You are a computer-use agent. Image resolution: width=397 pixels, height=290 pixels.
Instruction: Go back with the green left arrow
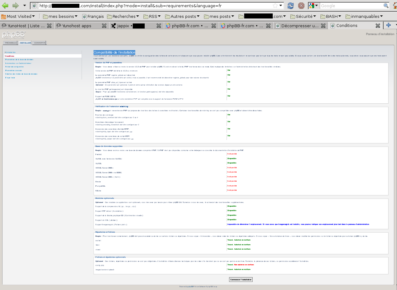point(5,6)
